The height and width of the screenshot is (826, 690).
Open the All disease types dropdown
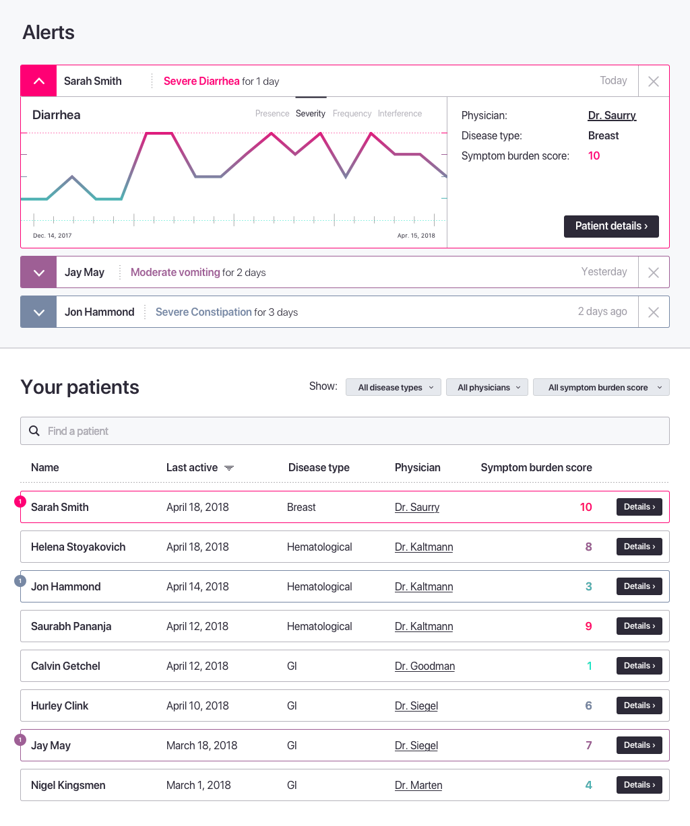coord(394,387)
